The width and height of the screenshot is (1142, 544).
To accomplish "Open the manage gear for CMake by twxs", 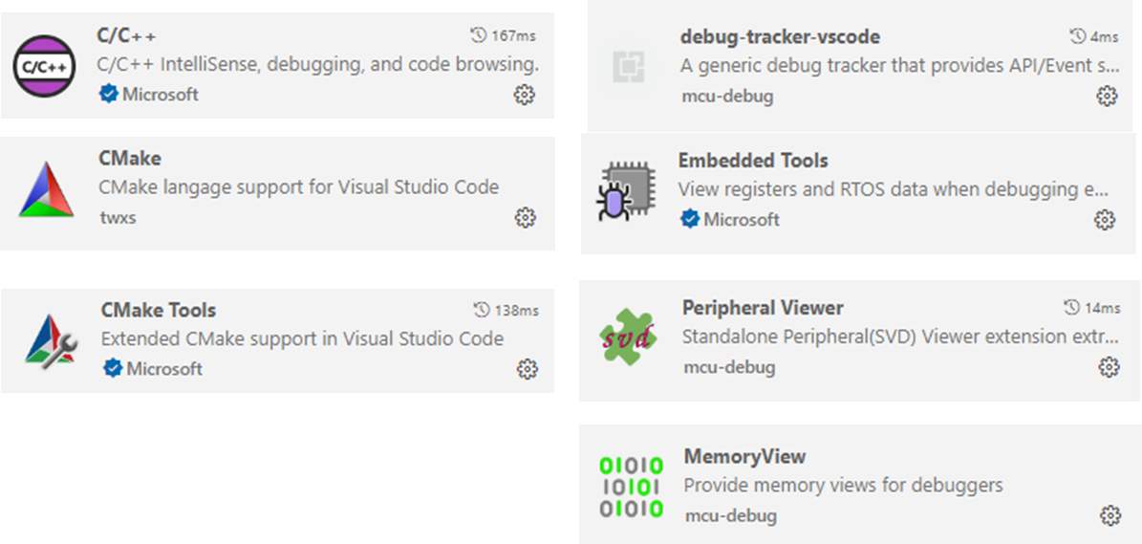I will pos(525,218).
